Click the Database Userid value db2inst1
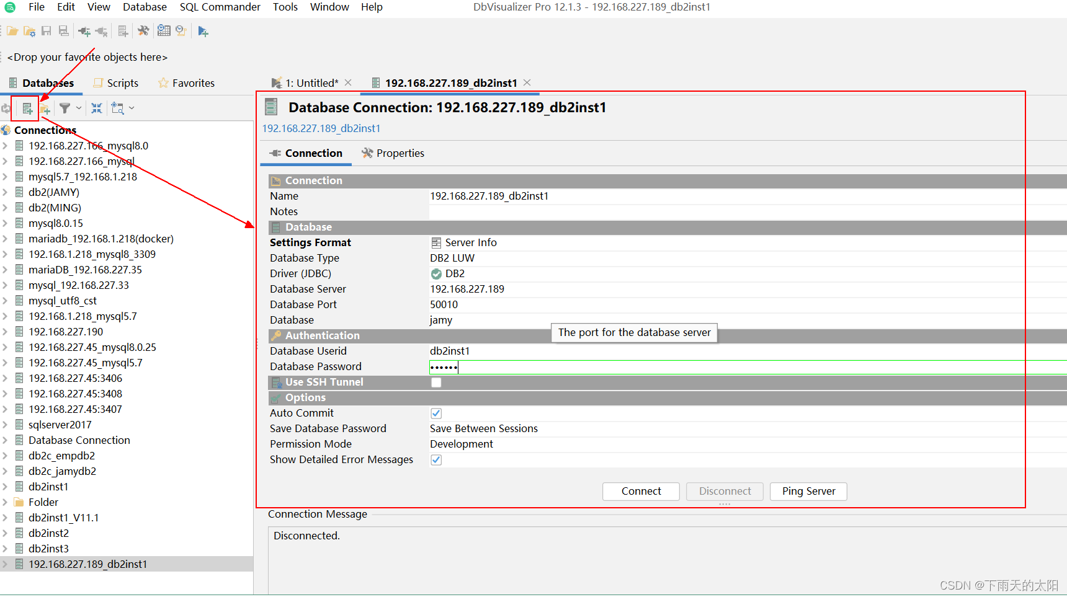 (x=450, y=351)
